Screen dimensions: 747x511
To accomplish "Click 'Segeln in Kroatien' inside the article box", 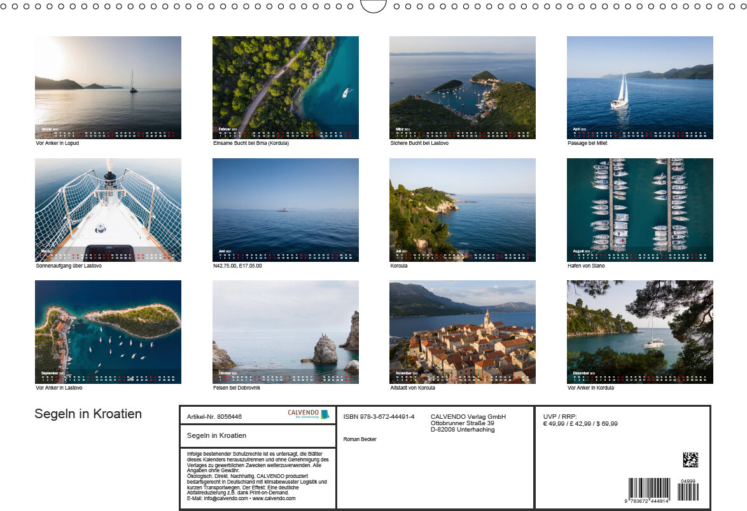I will tap(216, 435).
